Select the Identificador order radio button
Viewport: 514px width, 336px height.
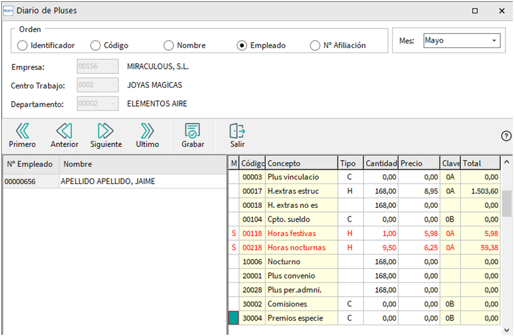[x=23, y=46]
